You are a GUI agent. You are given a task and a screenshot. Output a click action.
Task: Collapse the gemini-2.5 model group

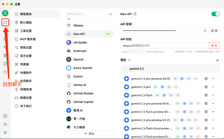point(125,69)
